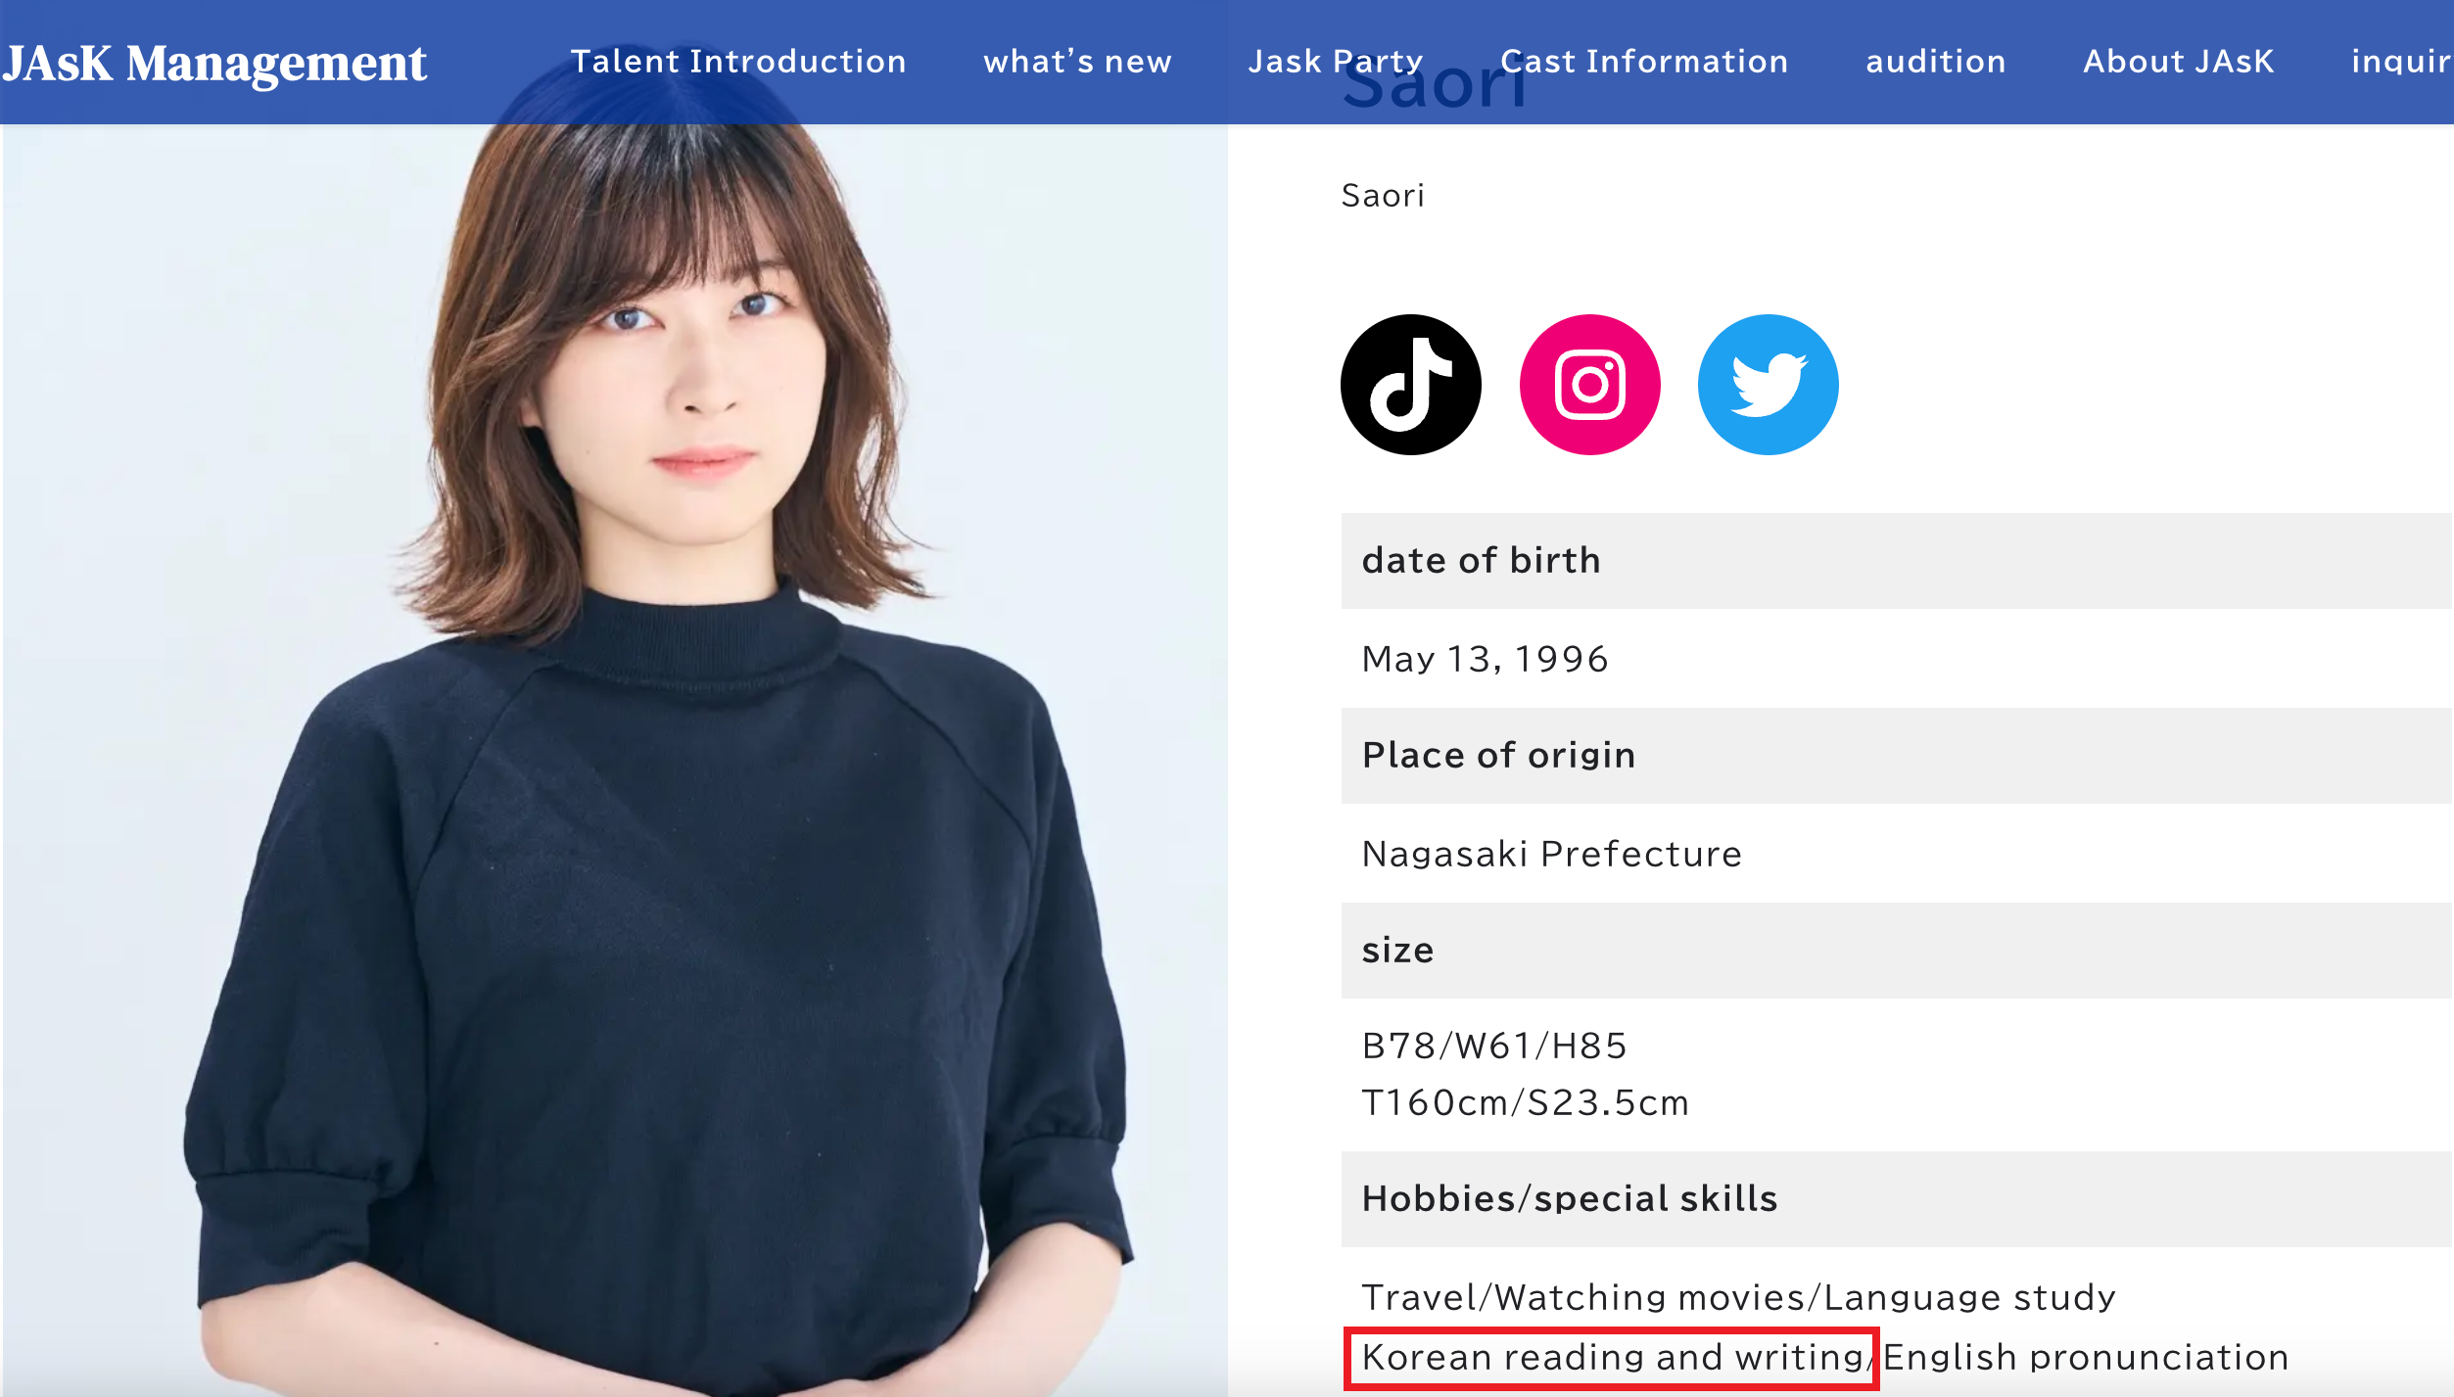Click the highlighted Korean reading and writing text

(x=1612, y=1358)
